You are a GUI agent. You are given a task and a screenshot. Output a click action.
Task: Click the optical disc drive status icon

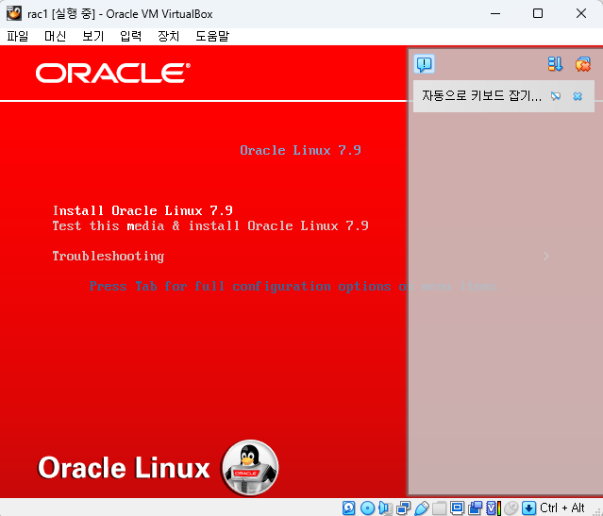[367, 508]
